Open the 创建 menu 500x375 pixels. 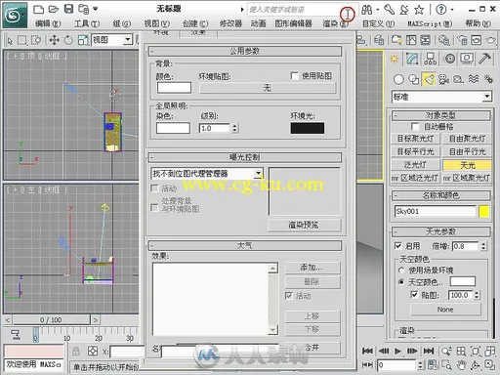(195, 23)
